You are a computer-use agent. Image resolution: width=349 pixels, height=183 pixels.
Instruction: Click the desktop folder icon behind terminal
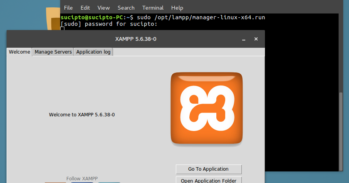pyautogui.click(x=53, y=18)
